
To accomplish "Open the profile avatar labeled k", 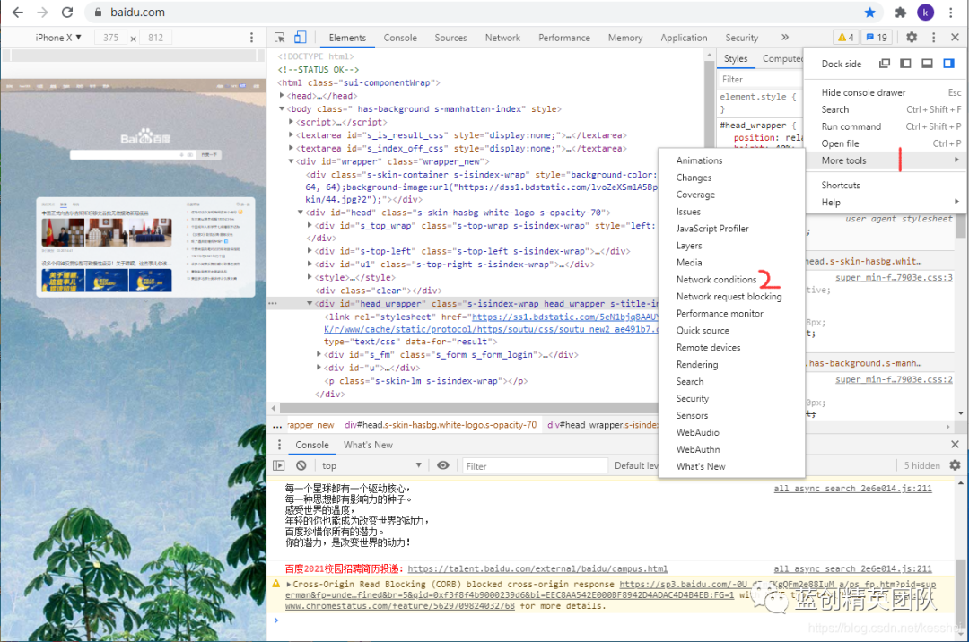I will pos(925,13).
